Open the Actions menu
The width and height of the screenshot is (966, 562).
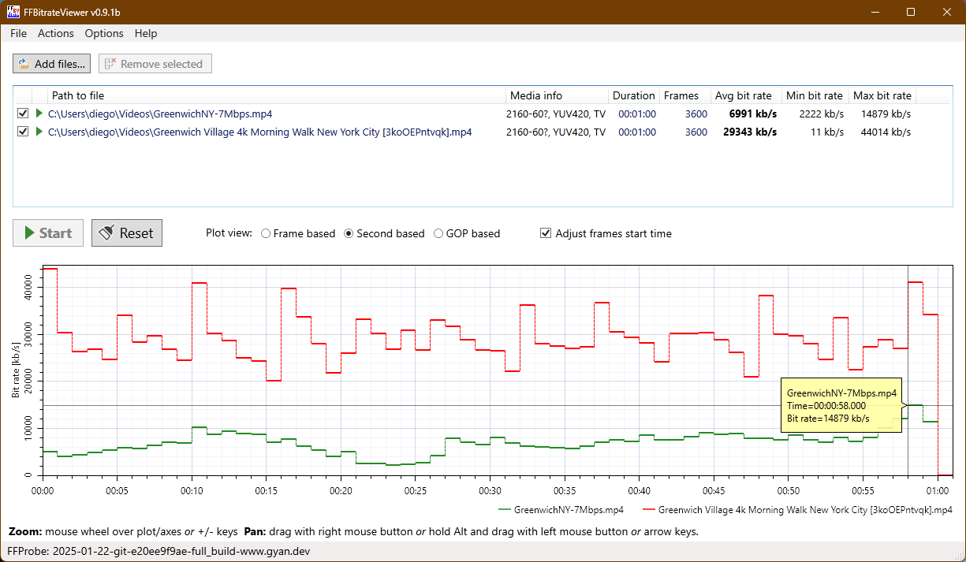tap(56, 33)
